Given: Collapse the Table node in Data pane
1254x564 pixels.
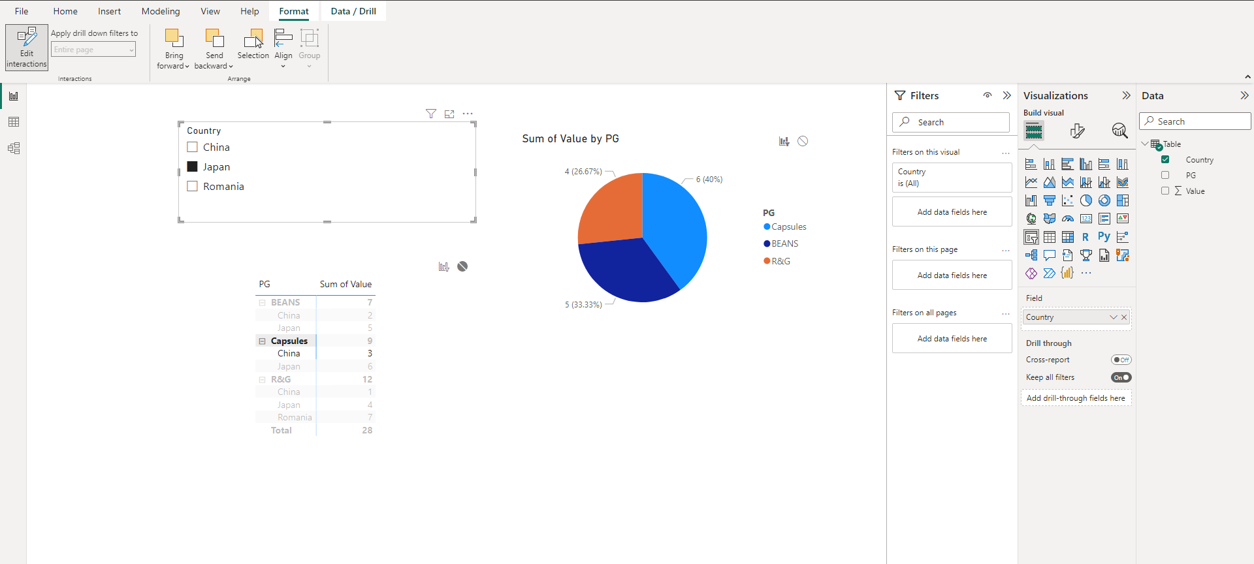Looking at the screenshot, I should pos(1144,144).
